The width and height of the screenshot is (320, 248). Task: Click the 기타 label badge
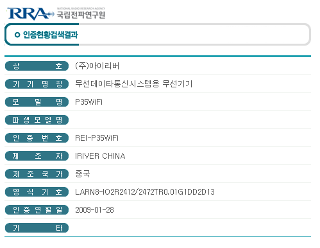coord(37,227)
